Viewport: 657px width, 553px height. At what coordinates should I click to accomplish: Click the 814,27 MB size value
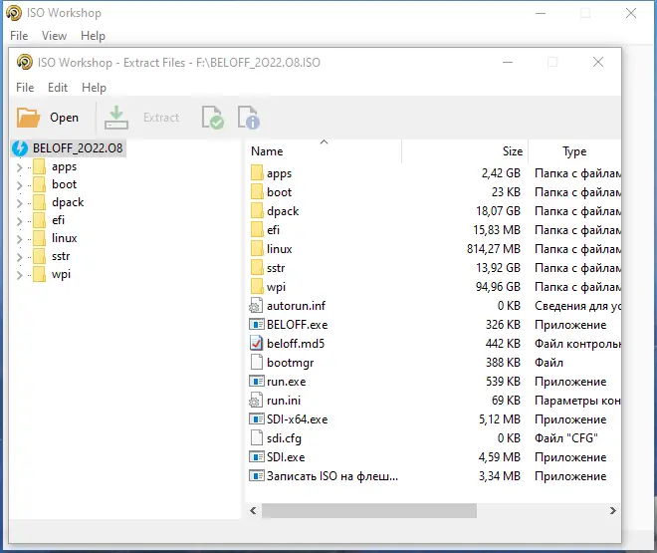494,249
